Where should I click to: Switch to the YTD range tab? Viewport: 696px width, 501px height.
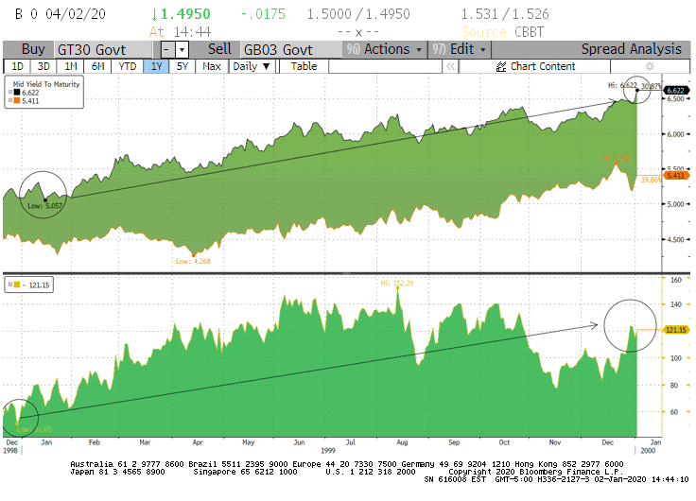tap(126, 66)
